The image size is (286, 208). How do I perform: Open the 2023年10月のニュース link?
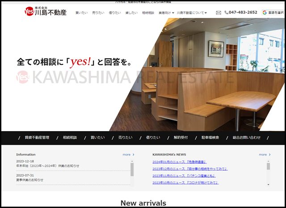pyautogui.click(x=185, y=183)
